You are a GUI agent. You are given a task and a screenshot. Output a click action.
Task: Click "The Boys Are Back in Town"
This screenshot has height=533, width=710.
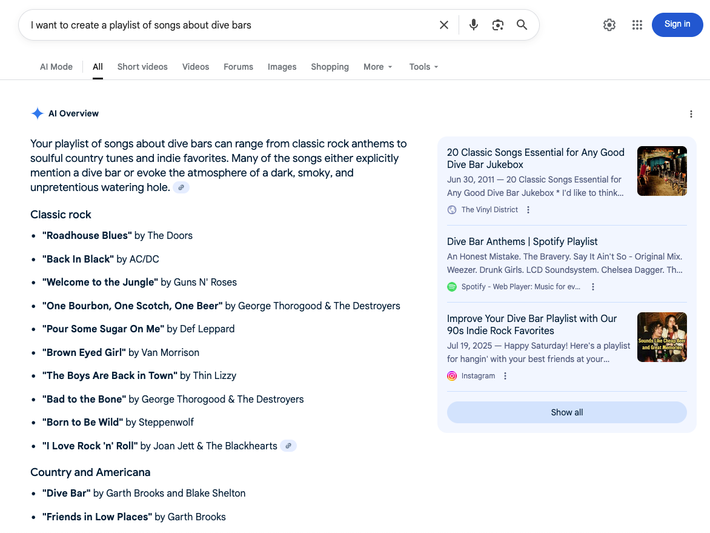click(x=139, y=376)
